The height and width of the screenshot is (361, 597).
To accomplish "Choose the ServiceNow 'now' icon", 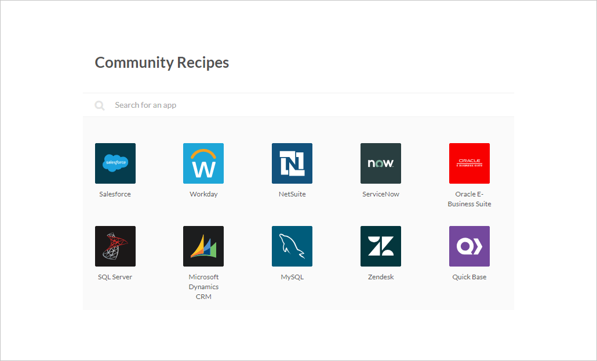I will pyautogui.click(x=381, y=163).
